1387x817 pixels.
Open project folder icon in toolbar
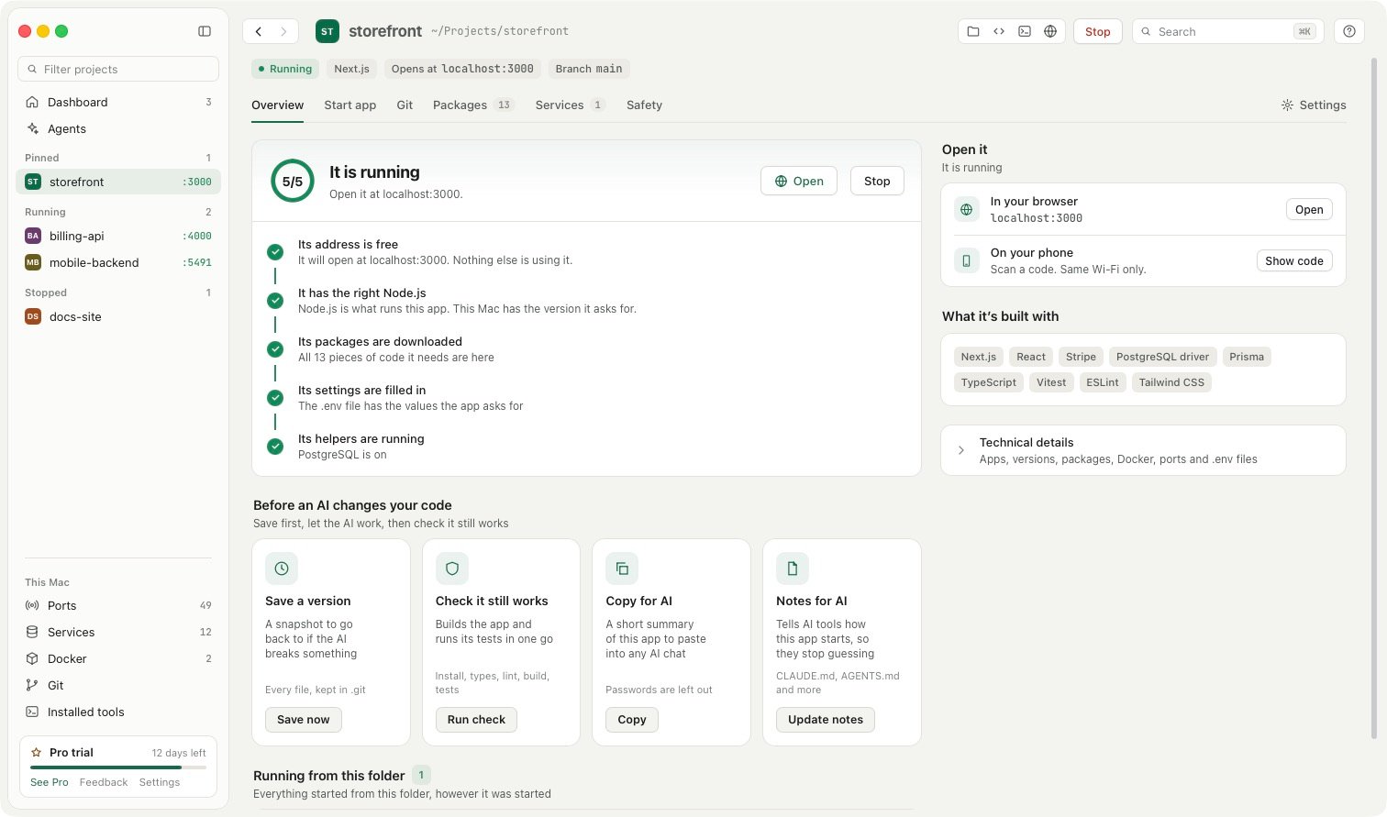[973, 31]
